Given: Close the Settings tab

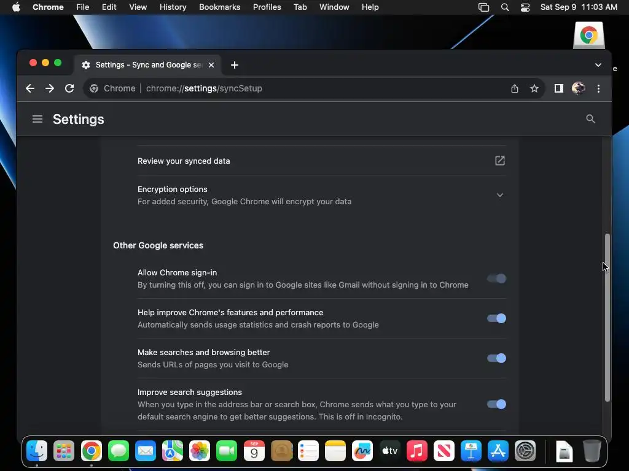Looking at the screenshot, I should [x=211, y=65].
